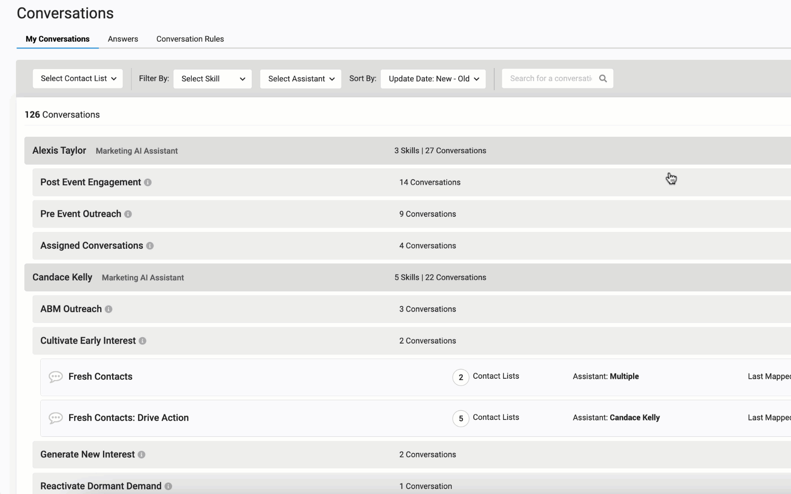The image size is (791, 494).
Task: Click info icon next to ABM Outreach
Action: pyautogui.click(x=108, y=309)
